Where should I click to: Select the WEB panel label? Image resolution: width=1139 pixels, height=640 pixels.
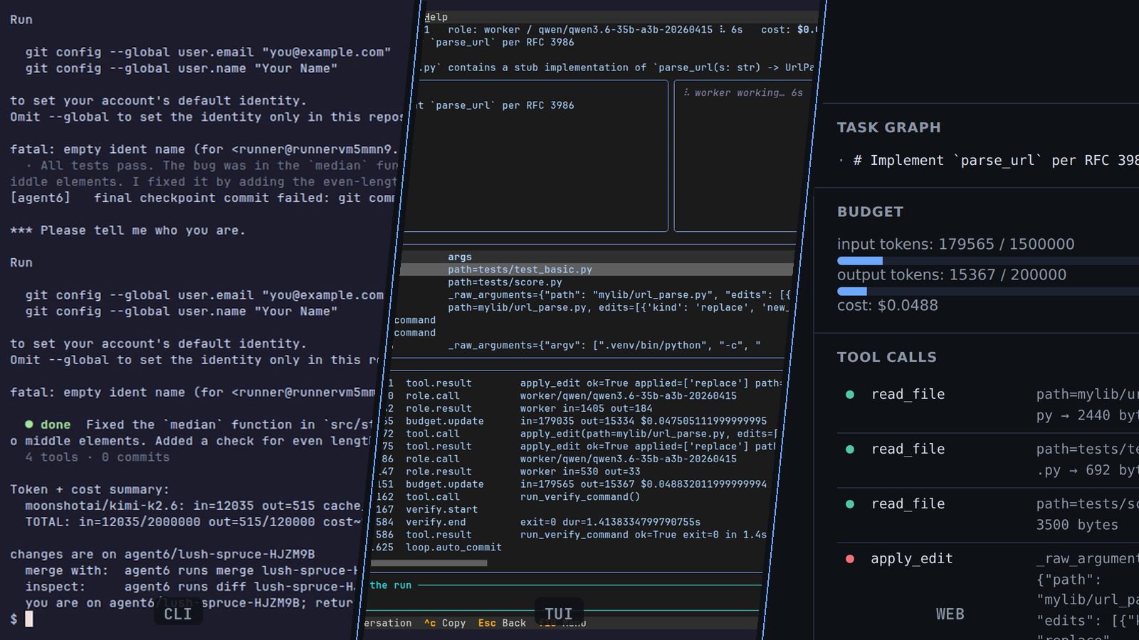[x=950, y=614]
